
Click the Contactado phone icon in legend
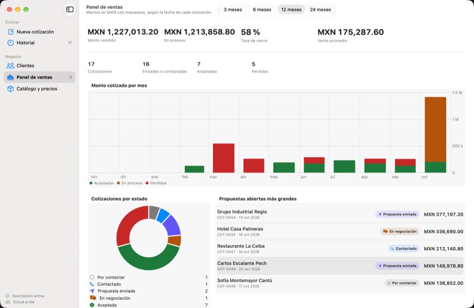pyautogui.click(x=92, y=284)
